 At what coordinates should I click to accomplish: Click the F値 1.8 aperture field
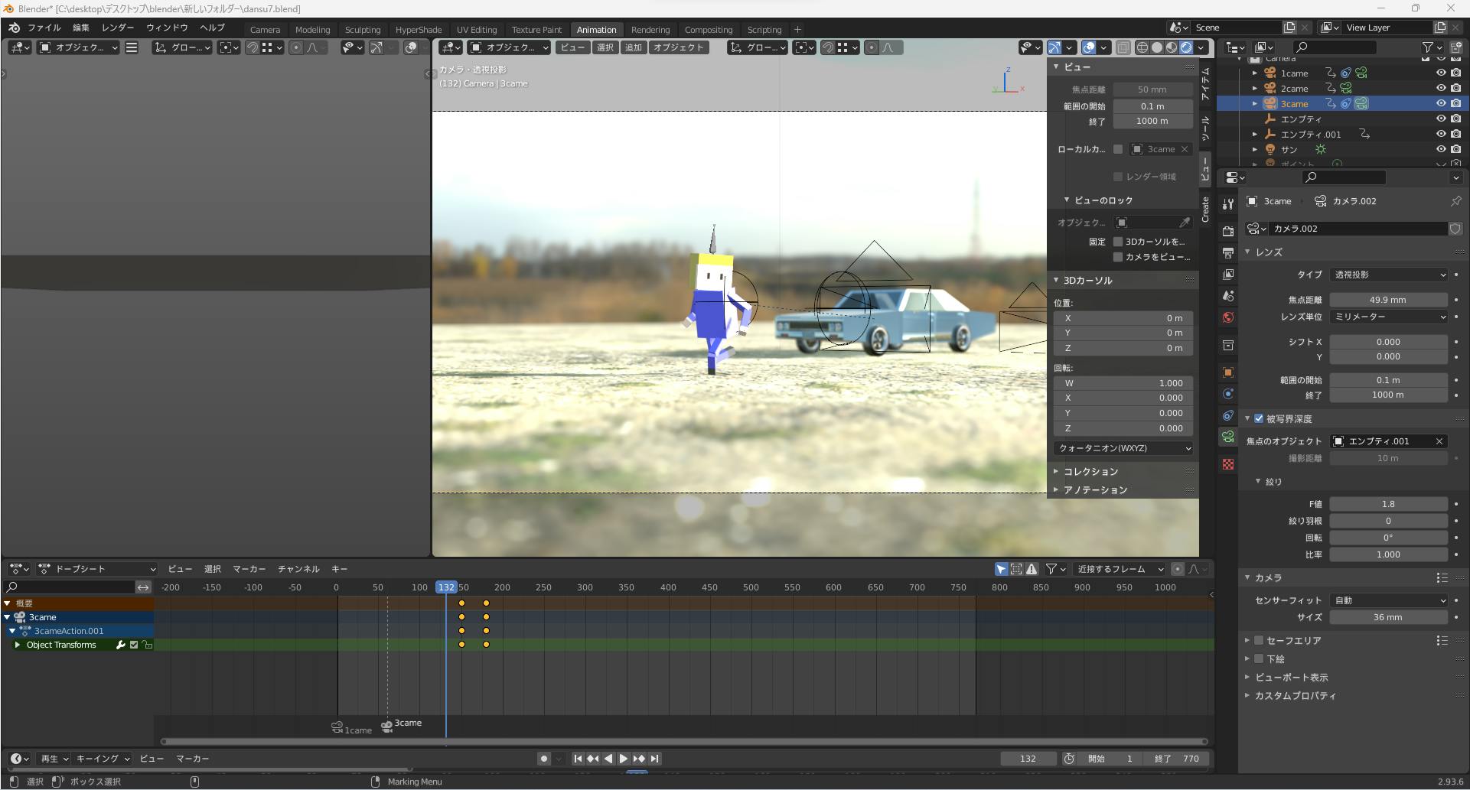point(1387,504)
